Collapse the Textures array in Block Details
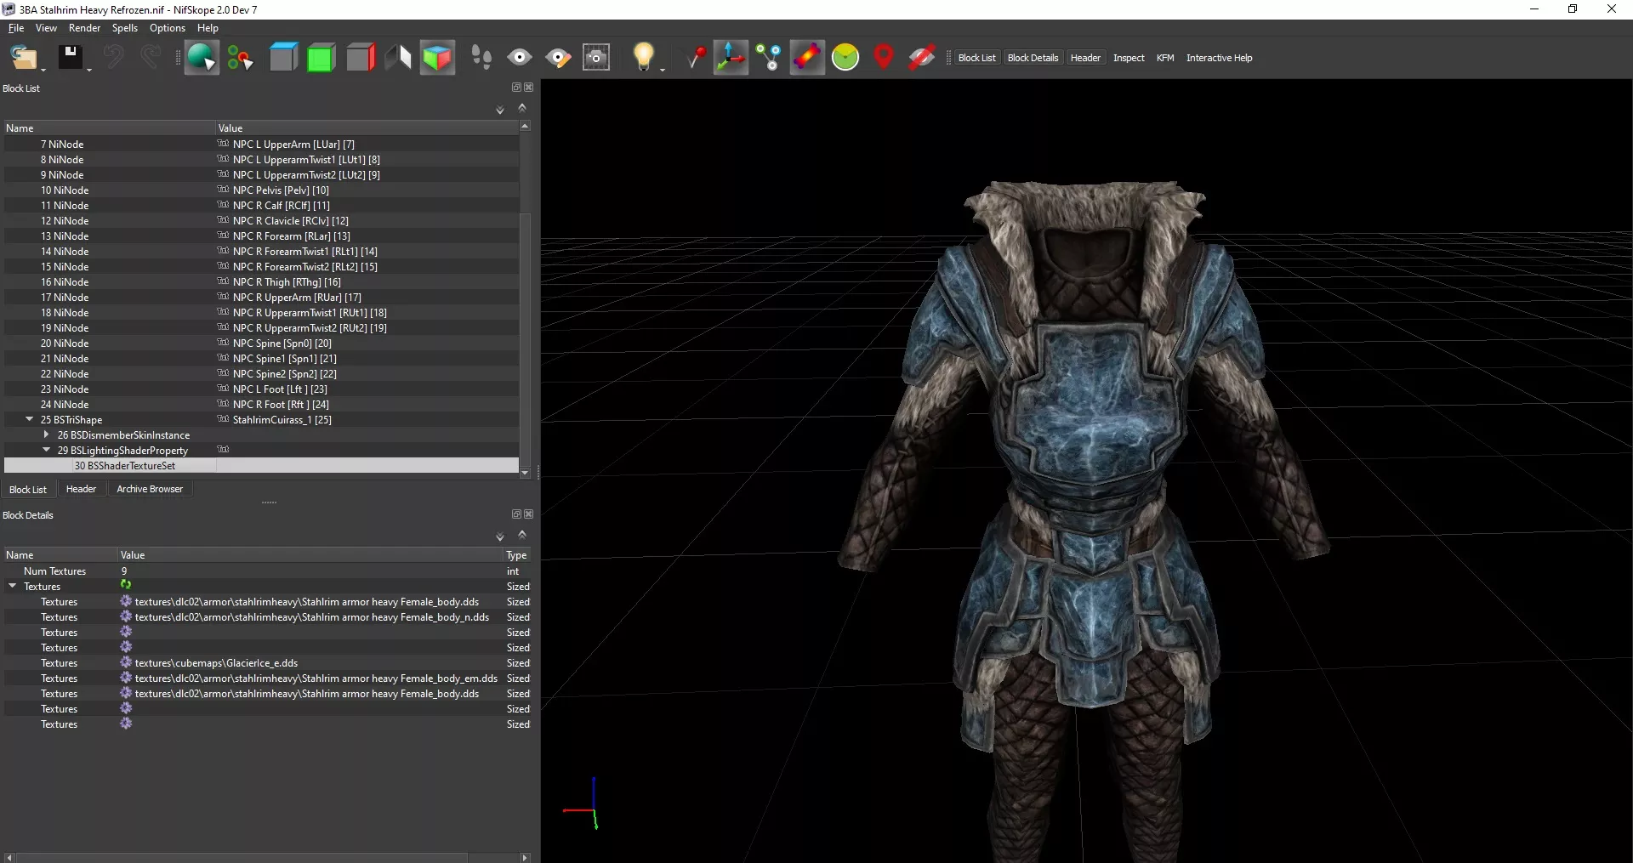1633x863 pixels. [13, 586]
